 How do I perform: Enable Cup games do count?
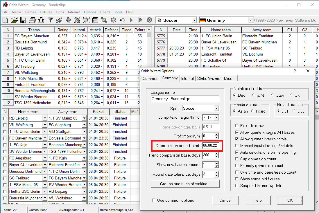pos(237,159)
